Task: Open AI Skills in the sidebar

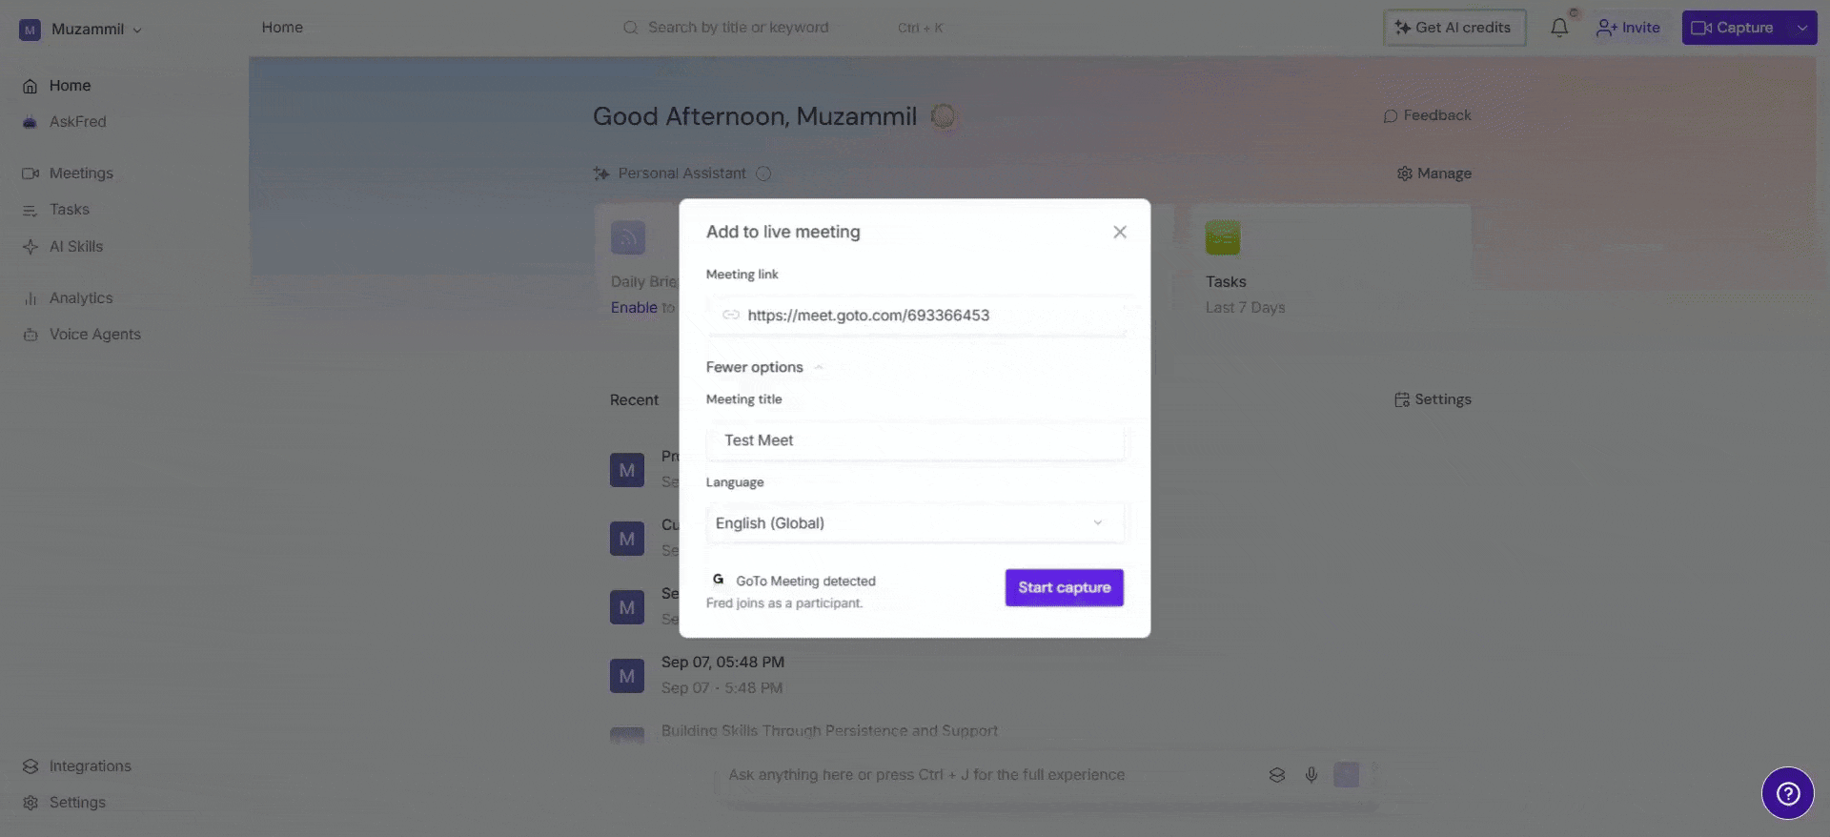Action: [x=62, y=247]
